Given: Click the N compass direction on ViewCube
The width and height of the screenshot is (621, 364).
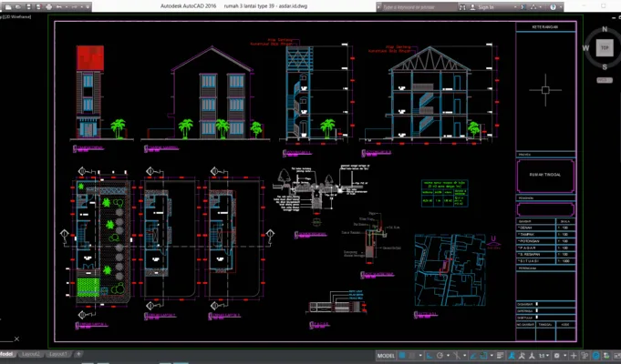Looking at the screenshot, I should (605, 29).
